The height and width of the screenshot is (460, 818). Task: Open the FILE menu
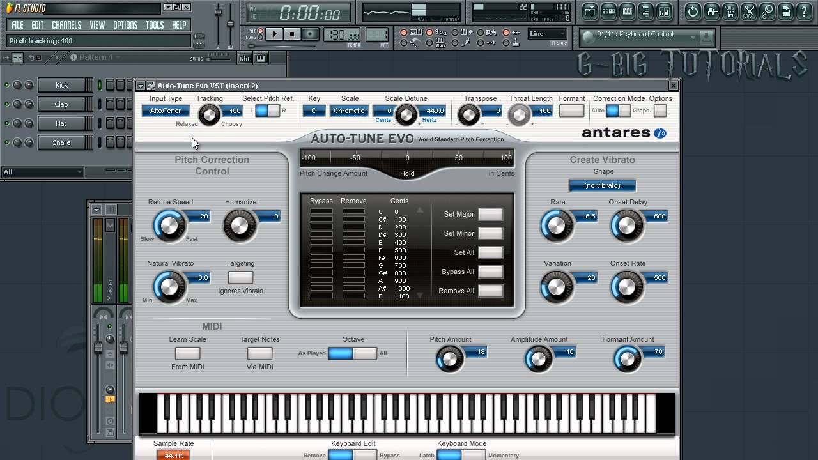[17, 25]
